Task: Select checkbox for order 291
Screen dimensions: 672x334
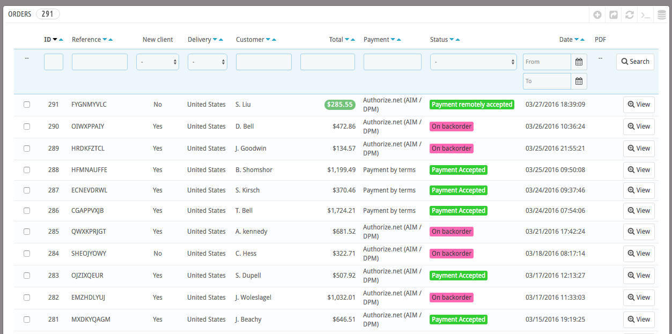Action: [x=27, y=105]
